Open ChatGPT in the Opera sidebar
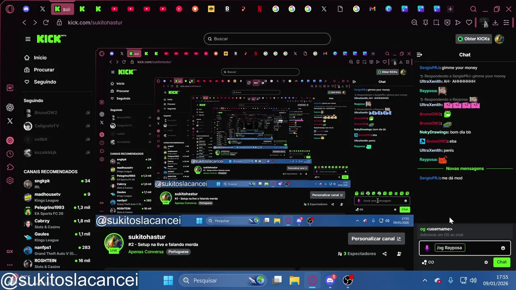 10,107
